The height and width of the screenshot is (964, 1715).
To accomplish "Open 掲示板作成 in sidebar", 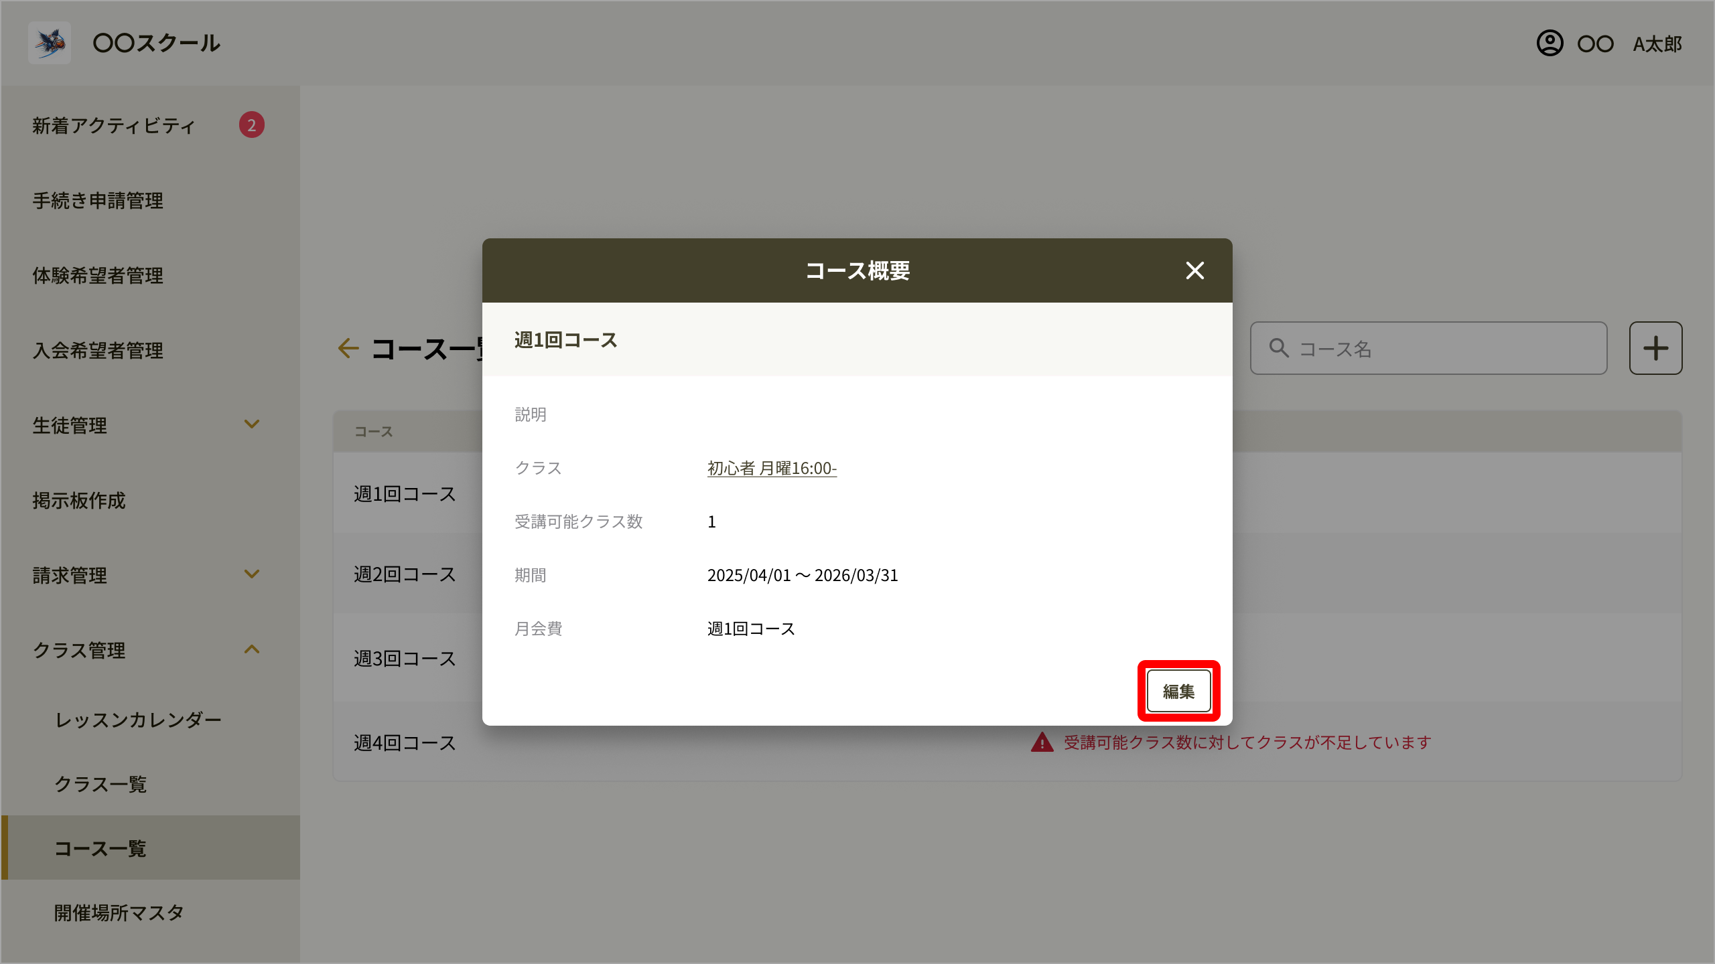I will pos(79,501).
